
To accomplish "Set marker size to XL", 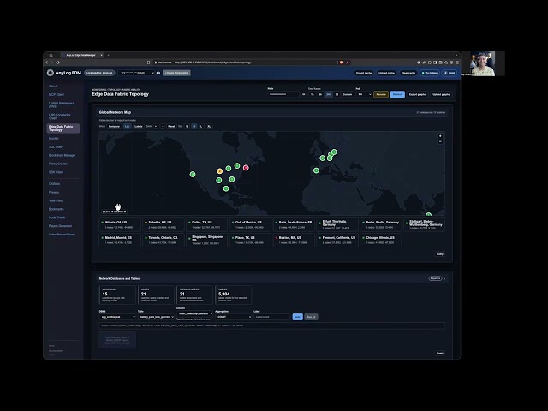I will 209,126.
